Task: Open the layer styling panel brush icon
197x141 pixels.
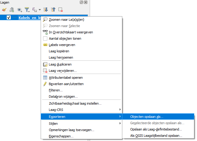Action: (x=4, y=10)
